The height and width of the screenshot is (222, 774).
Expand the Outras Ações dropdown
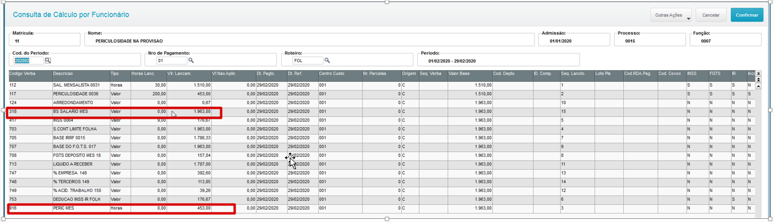coord(671,15)
